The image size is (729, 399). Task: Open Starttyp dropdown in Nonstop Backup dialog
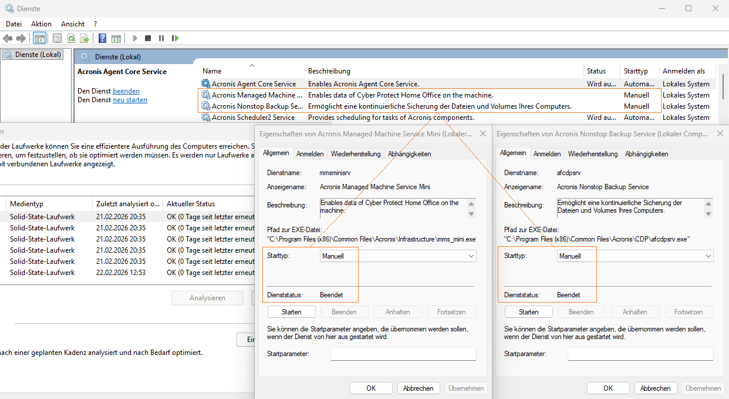(635, 256)
